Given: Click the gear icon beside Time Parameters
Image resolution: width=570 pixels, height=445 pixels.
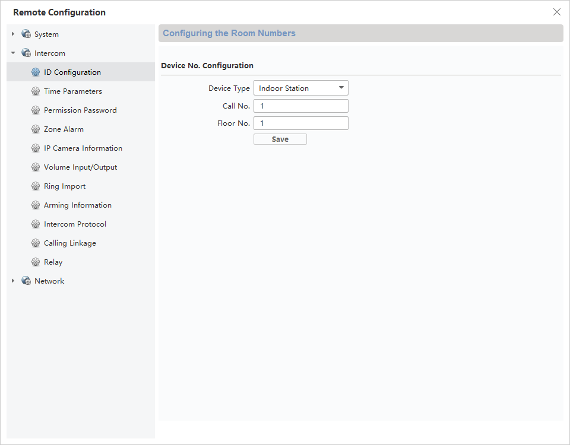Looking at the screenshot, I should tap(36, 91).
